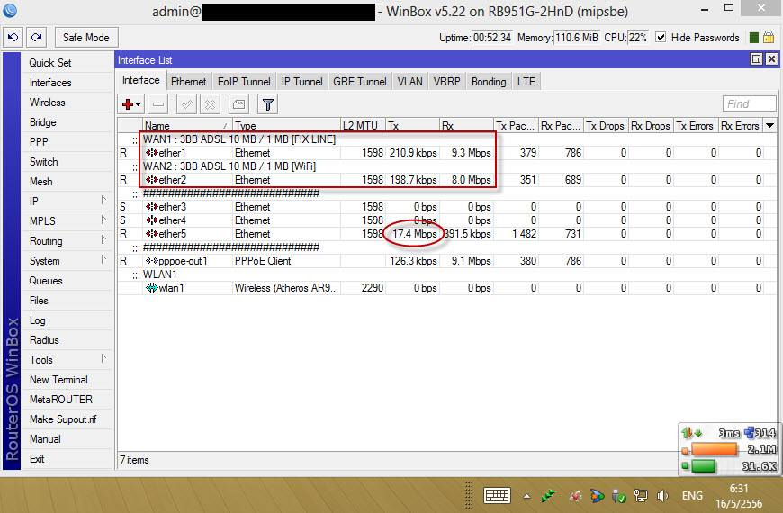The height and width of the screenshot is (513, 783).
Task: Expand the Routing submenu
Action: (x=103, y=240)
